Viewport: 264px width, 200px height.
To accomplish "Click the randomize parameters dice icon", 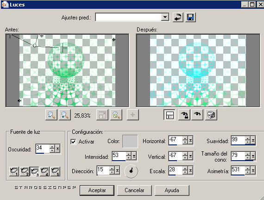I will click(211, 115).
